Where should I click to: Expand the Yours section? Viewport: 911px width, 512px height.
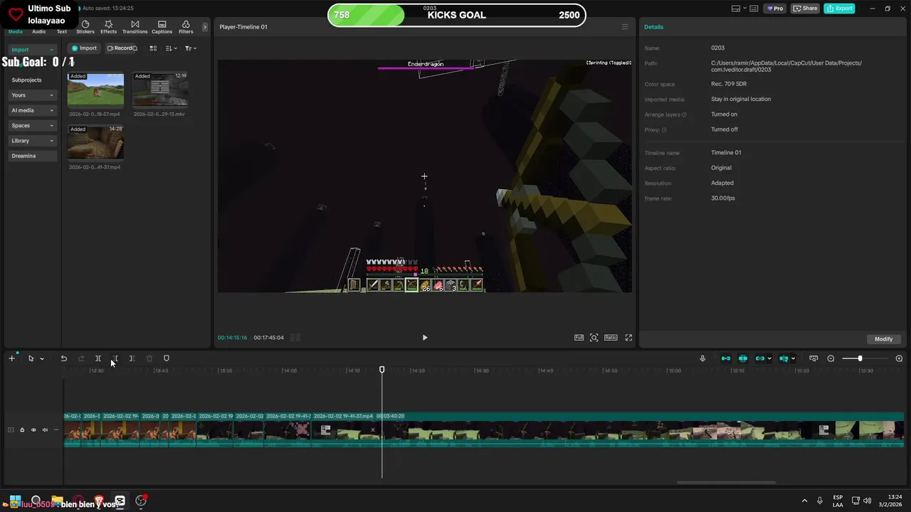[x=33, y=95]
